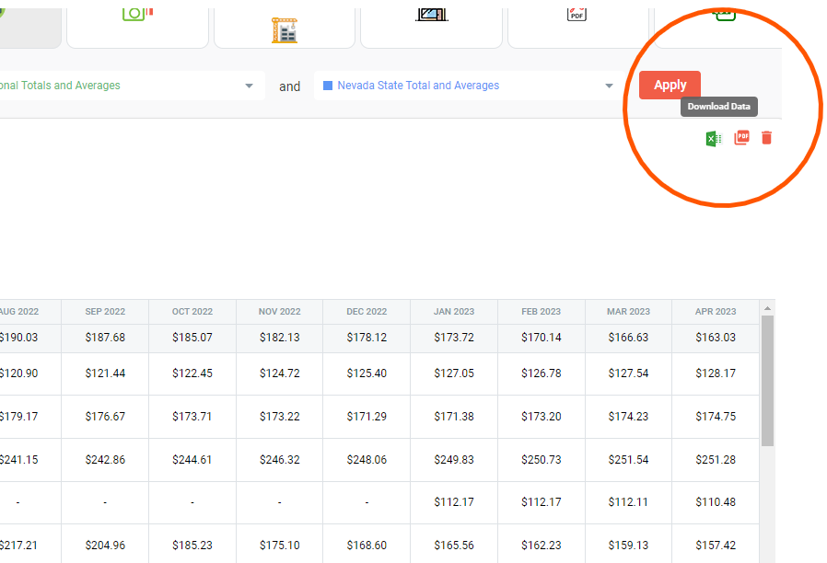Select the APR 2023 column header

[x=716, y=312]
